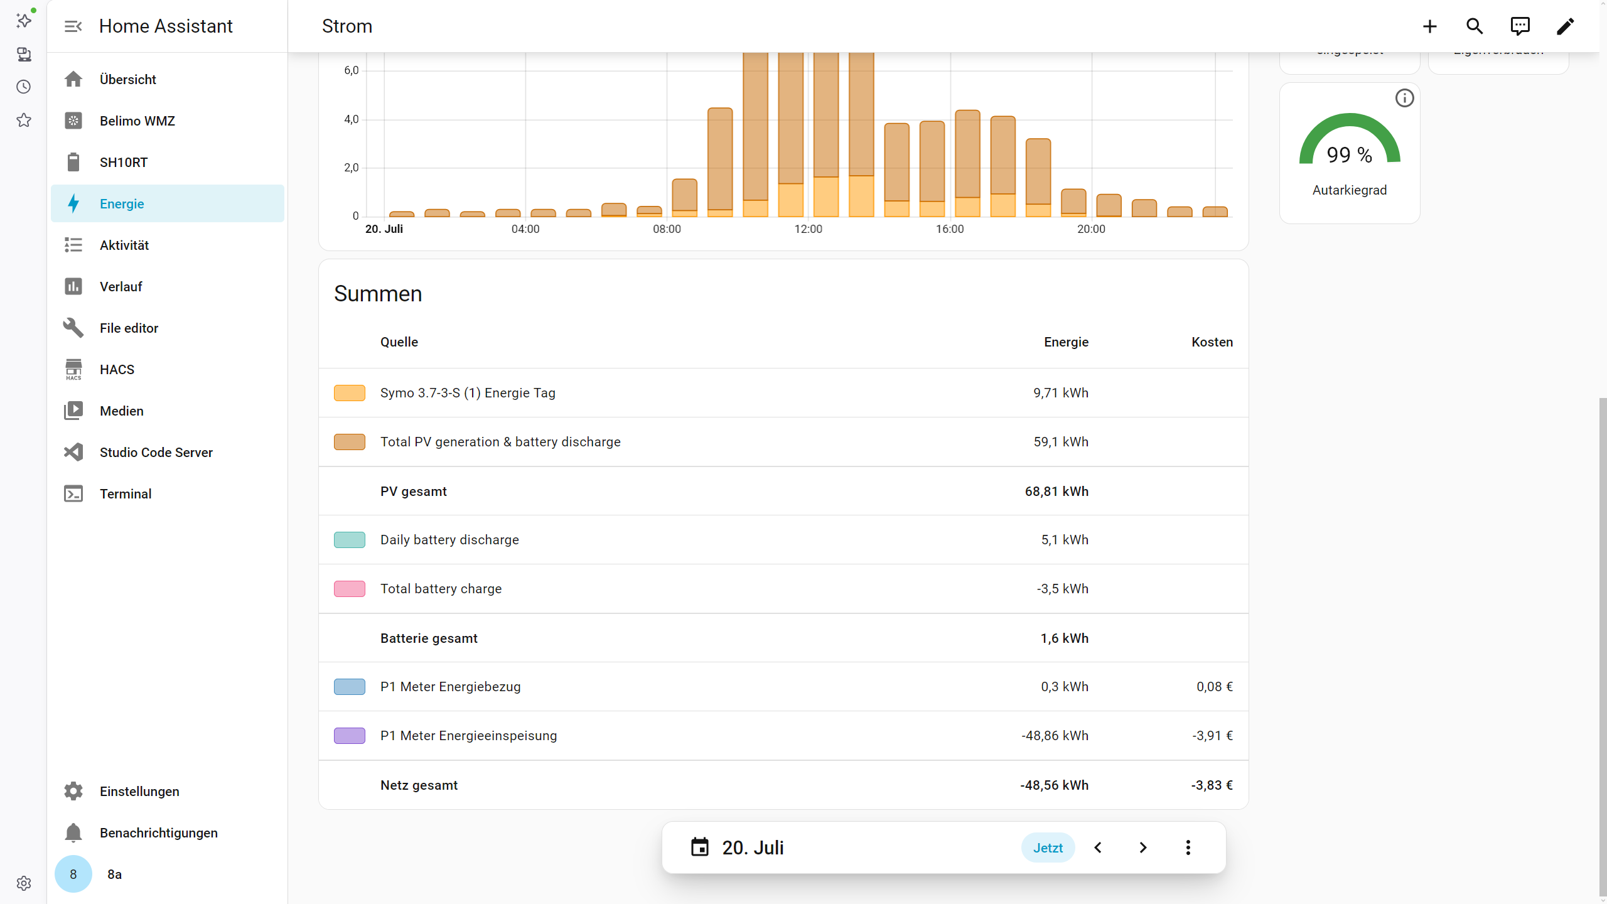Open the search magnifier icon
Viewport: 1607px width, 904px height.
point(1475,26)
